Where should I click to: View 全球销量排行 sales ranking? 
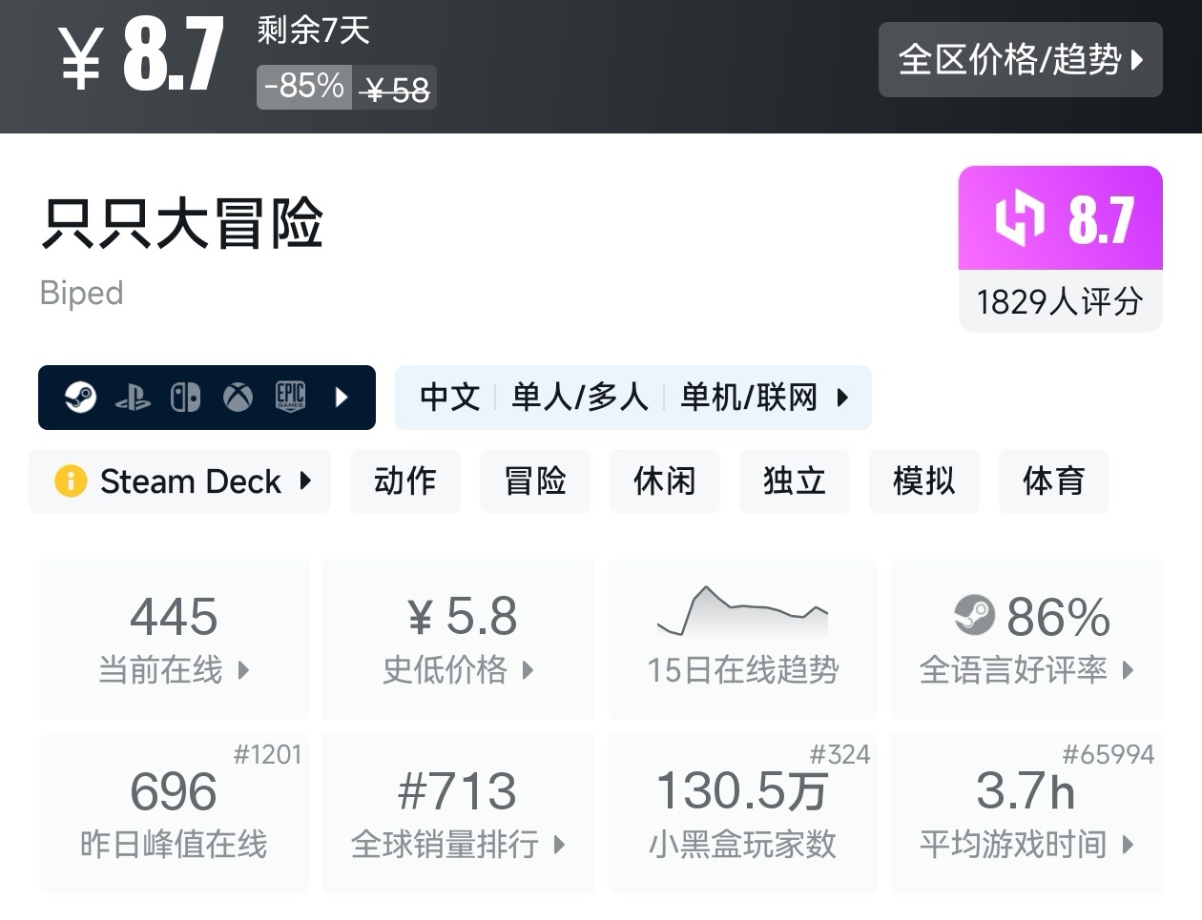point(458,813)
